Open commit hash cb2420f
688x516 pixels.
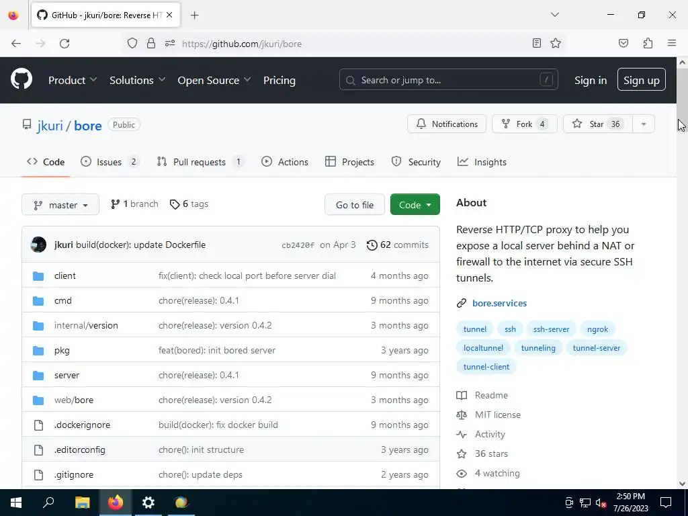pos(298,245)
